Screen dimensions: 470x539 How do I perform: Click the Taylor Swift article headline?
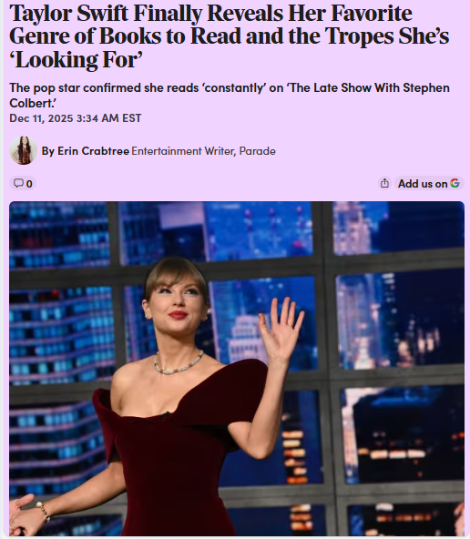[229, 36]
